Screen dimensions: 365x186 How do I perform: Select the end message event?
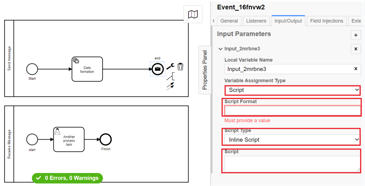[x=157, y=69]
